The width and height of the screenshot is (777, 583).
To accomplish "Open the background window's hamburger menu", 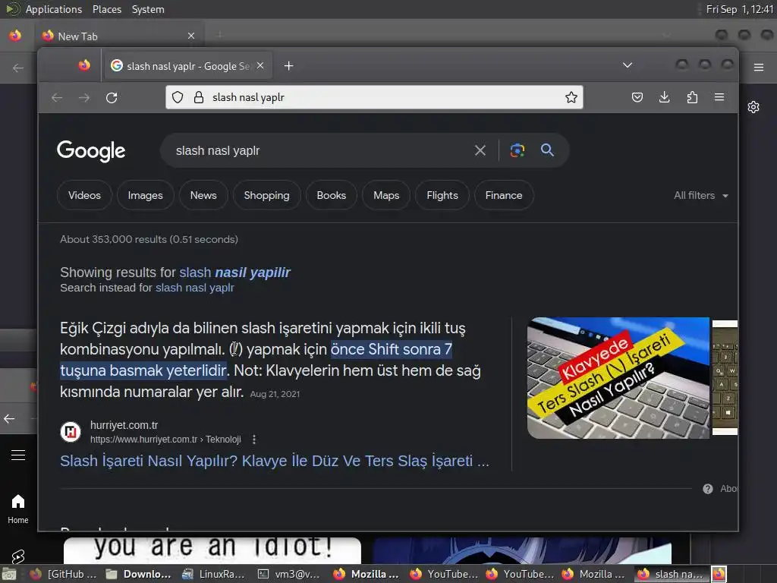I will pyautogui.click(x=759, y=67).
